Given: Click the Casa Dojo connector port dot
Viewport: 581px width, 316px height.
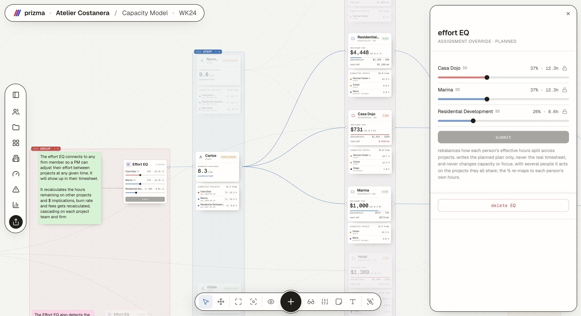Looking at the screenshot, I should [346, 128].
